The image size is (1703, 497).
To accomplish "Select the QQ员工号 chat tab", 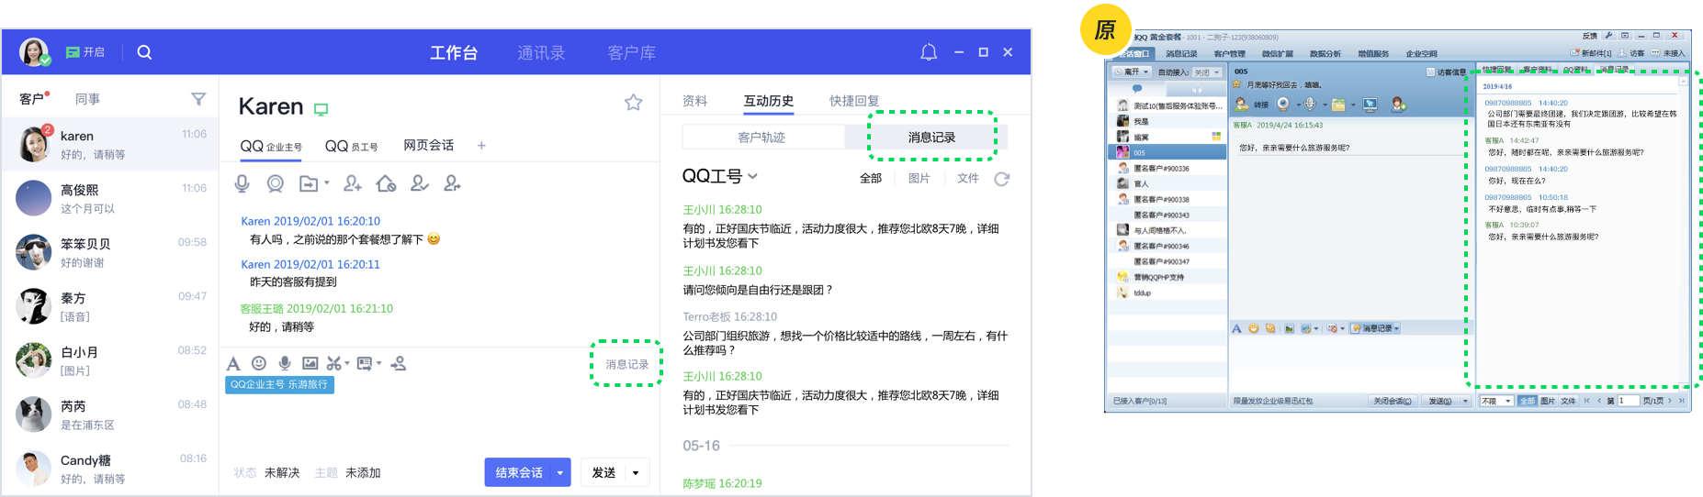I will (352, 146).
